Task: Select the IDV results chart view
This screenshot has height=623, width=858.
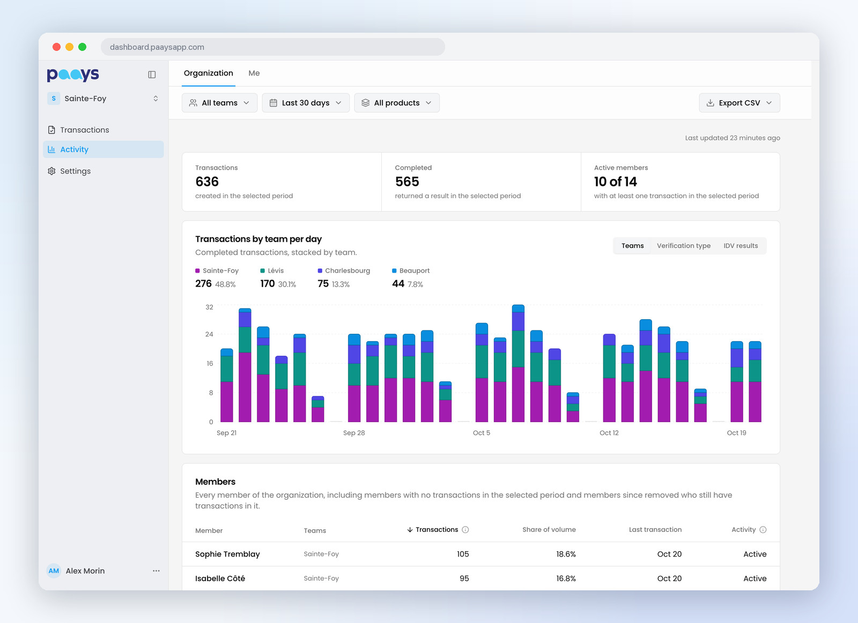Action: [x=741, y=246]
